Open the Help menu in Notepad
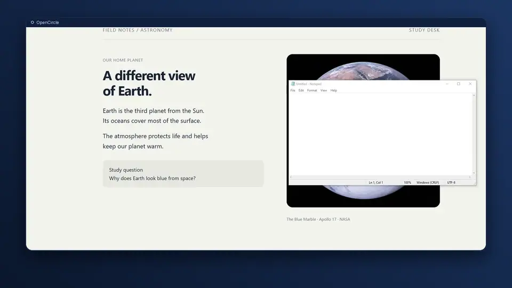 point(333,91)
